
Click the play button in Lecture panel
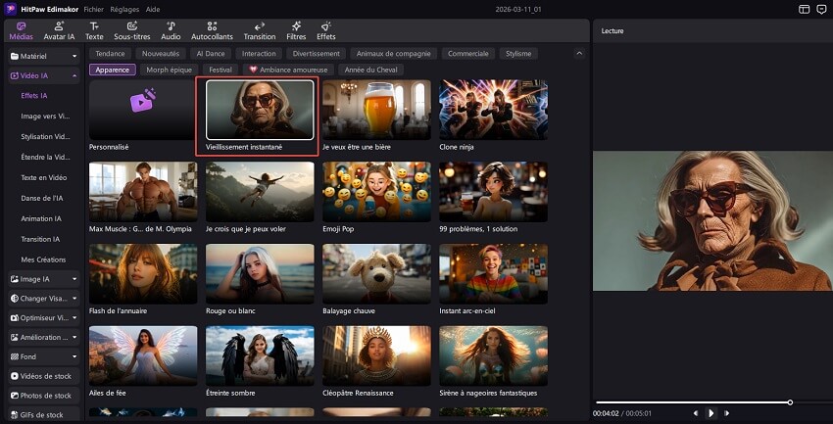pyautogui.click(x=710, y=413)
